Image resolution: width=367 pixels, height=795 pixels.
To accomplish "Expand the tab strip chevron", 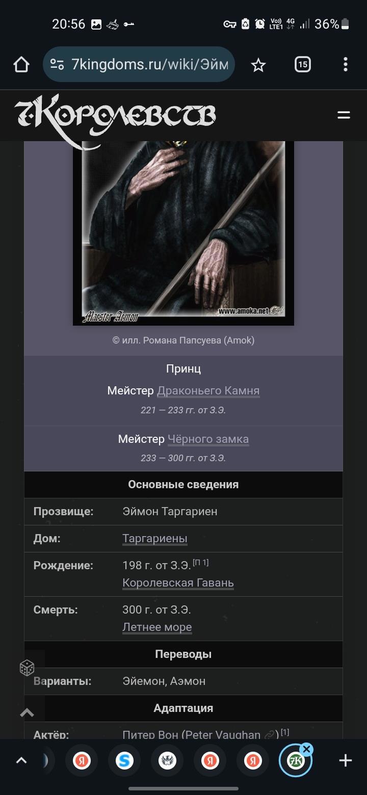I will click(21, 761).
